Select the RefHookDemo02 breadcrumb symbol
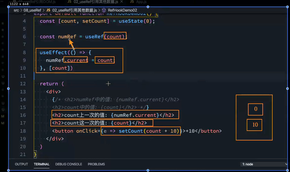 coord(123,10)
